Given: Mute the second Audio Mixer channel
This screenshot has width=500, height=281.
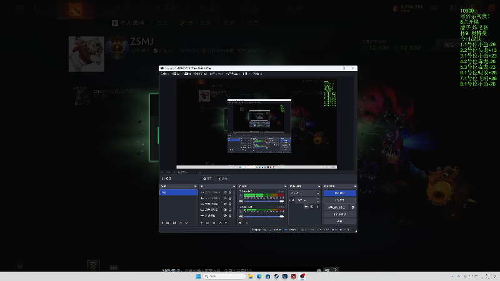Looking at the screenshot, I should [241, 216].
